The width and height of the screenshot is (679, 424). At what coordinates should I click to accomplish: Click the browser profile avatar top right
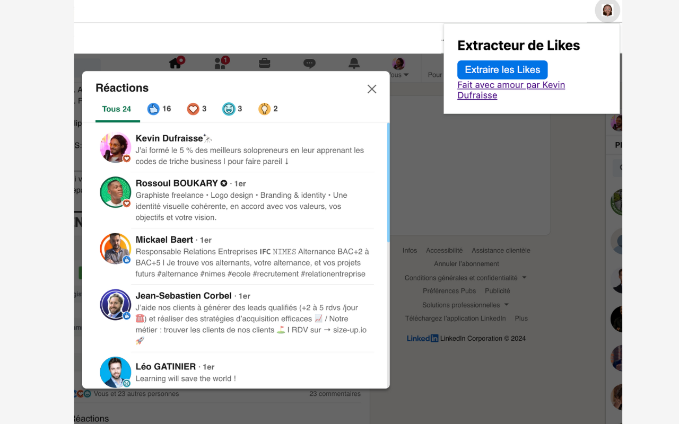pos(607,11)
